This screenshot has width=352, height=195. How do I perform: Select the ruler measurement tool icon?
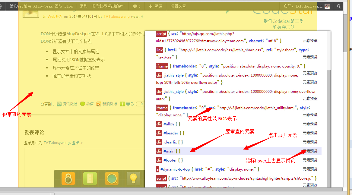(90, 178)
